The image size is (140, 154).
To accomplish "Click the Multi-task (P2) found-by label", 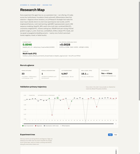I will pyautogui.click(x=30, y=53).
